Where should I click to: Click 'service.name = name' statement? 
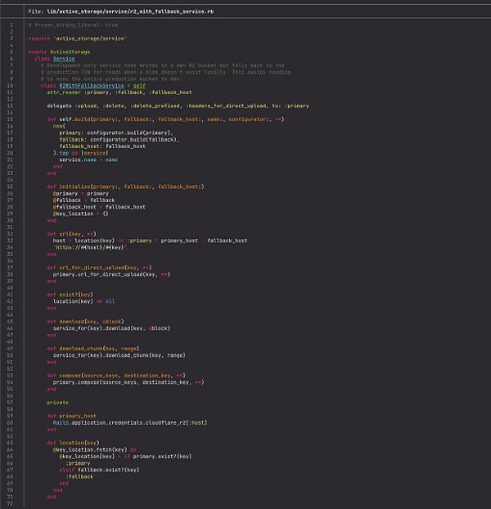[x=88, y=160]
